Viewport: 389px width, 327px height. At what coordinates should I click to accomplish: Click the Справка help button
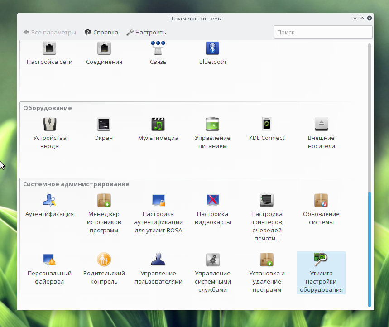click(x=101, y=33)
